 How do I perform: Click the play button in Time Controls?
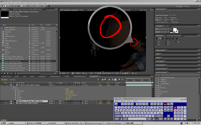(162, 12)
